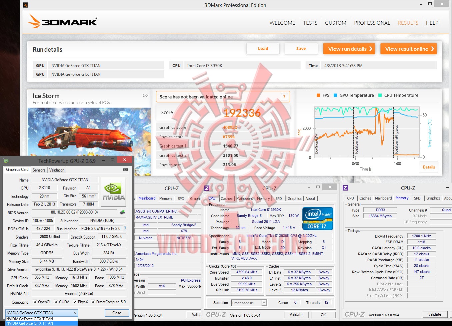Select the Graphics Card tab in GPU-Z
Image resolution: width=452 pixels, height=326 pixels.
(17, 170)
